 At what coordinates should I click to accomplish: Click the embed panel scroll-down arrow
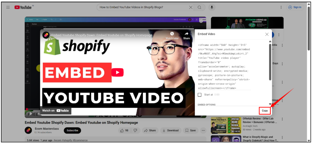270,104
